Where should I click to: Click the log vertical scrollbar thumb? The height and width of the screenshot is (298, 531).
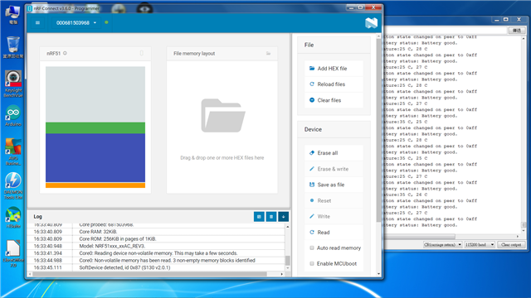(288, 261)
